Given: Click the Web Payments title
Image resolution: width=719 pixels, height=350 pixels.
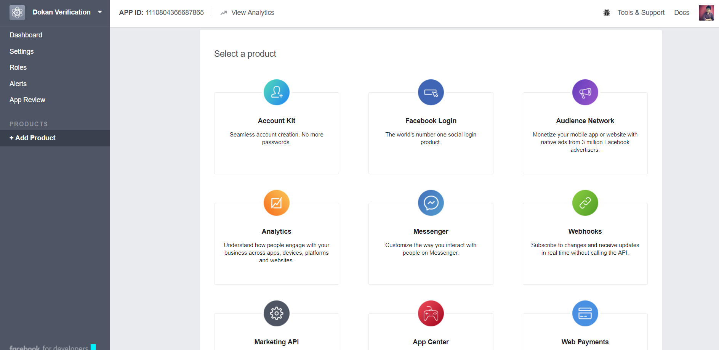Looking at the screenshot, I should coord(585,342).
